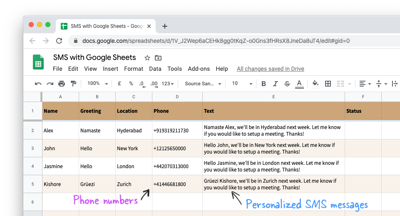Select cell containing Hyderabad
This screenshot has width=400, height=216.
pos(134,130)
